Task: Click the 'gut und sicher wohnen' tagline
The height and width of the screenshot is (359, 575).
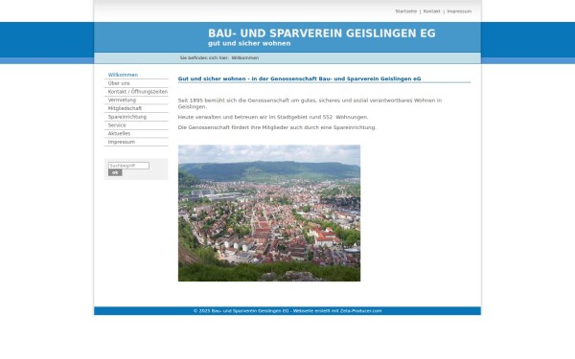Action: point(249,43)
